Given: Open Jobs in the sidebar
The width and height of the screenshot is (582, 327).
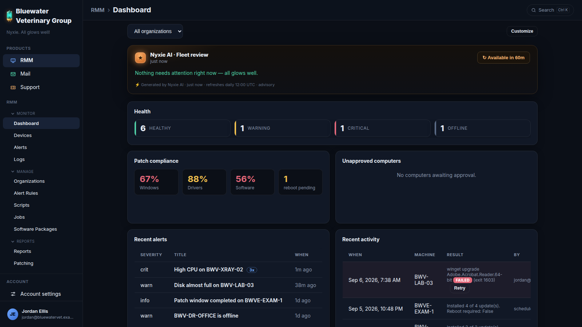Looking at the screenshot, I should [x=41, y=217].
